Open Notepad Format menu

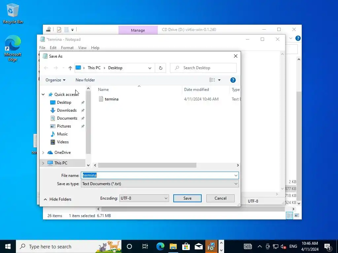coord(67,48)
